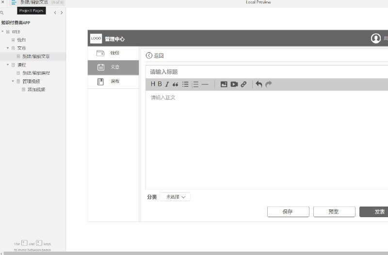Undo with the left arrow icon
The width and height of the screenshot is (388, 255).
(259, 84)
